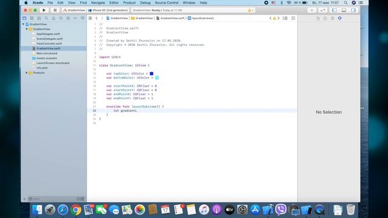This screenshot has height=218, width=388.
Task: Collapse the GradientView group folder
Action: [x=27, y=29]
